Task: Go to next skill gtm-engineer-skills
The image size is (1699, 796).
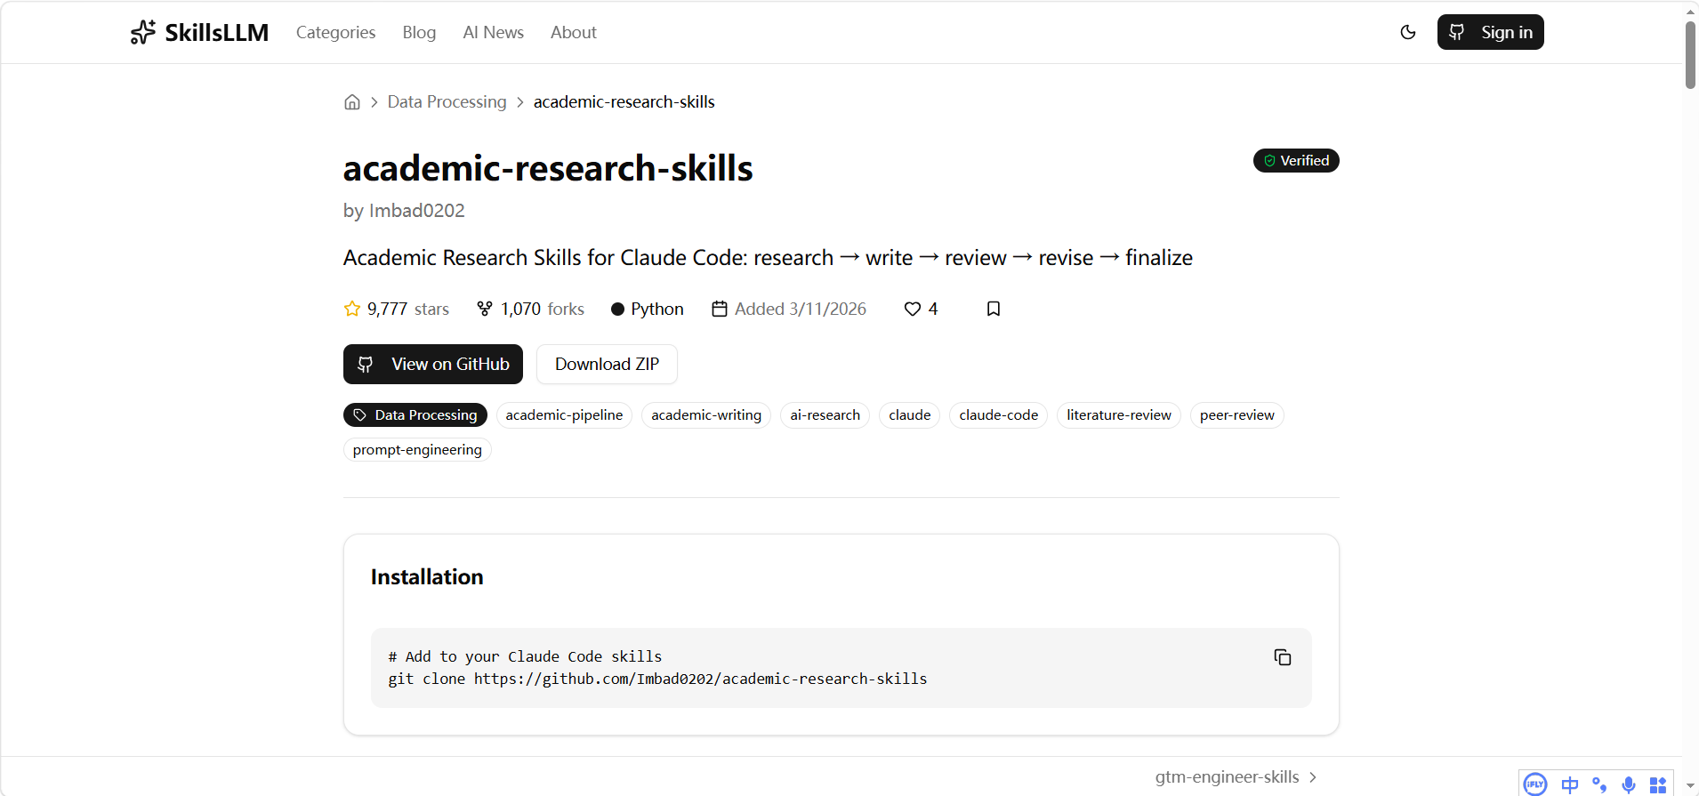Action: point(1236,777)
